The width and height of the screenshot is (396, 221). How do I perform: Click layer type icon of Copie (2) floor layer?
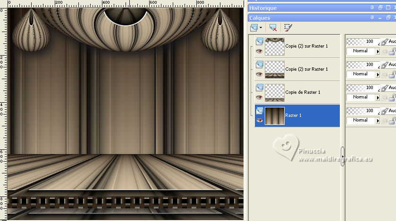click(x=260, y=65)
